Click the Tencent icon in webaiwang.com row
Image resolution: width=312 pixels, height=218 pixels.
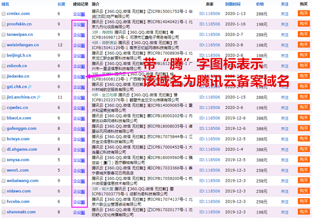click(x=83, y=182)
